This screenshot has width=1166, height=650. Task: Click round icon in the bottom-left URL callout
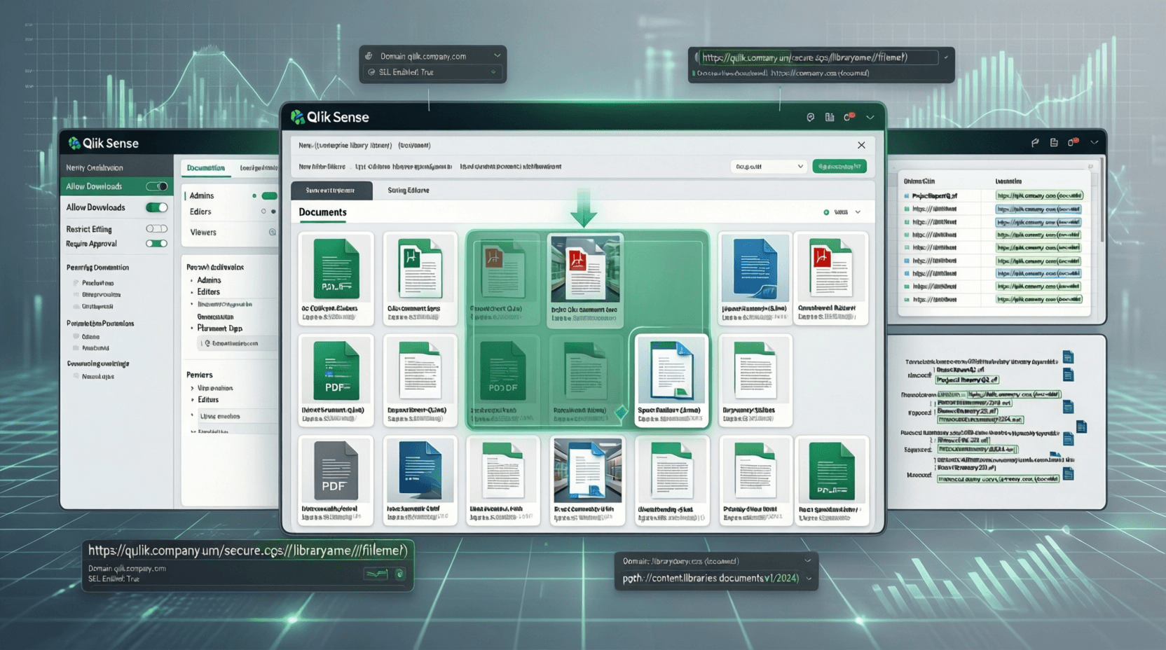(x=399, y=574)
